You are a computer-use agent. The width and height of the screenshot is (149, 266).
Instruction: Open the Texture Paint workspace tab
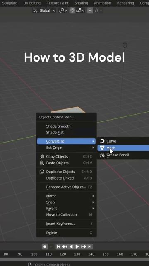(x=58, y=3)
